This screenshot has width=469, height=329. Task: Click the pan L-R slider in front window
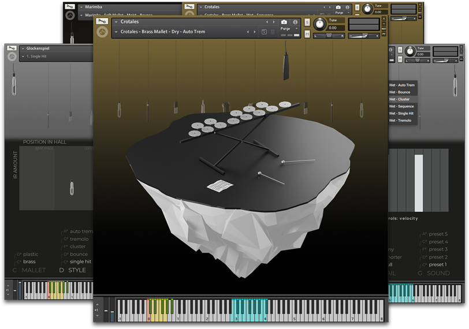pyautogui.click(x=329, y=36)
